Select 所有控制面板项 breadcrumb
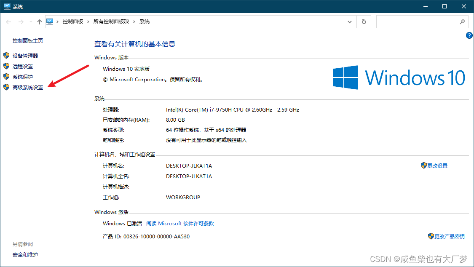This screenshot has height=267, width=474. click(x=111, y=21)
